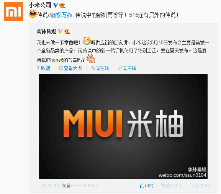This screenshot has height=194, width=221.
Task: Open the 小米公司 account name
Action: coord(40,5)
